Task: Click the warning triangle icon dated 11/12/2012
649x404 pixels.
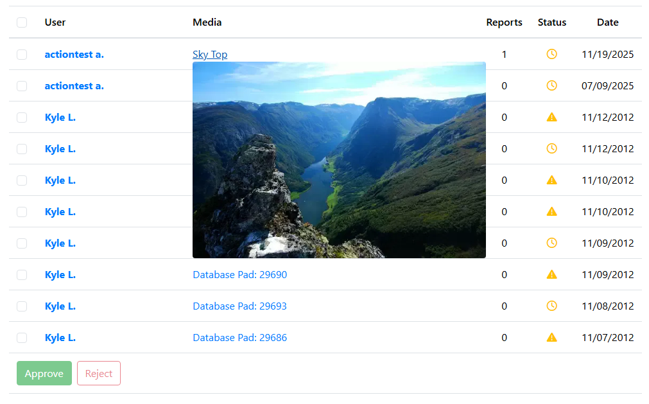Action: tap(551, 117)
